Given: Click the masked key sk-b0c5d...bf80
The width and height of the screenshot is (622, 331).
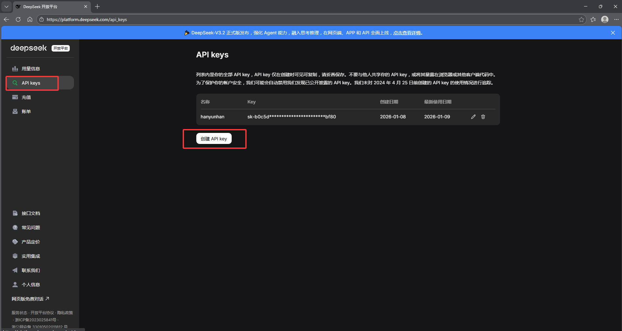Looking at the screenshot, I should (292, 117).
